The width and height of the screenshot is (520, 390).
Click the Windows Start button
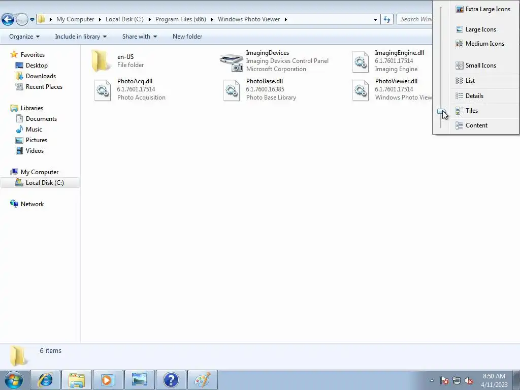coord(14,380)
